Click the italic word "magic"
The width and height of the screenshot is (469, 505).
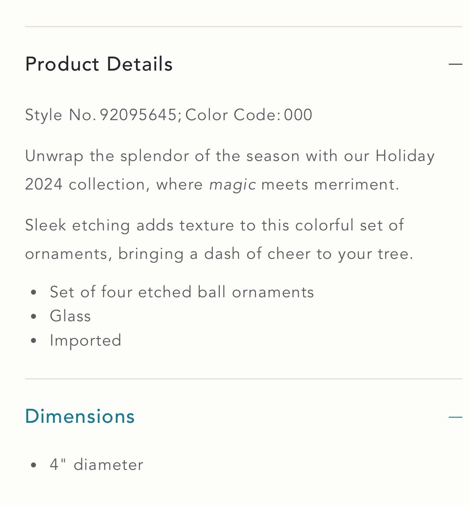coord(233,185)
